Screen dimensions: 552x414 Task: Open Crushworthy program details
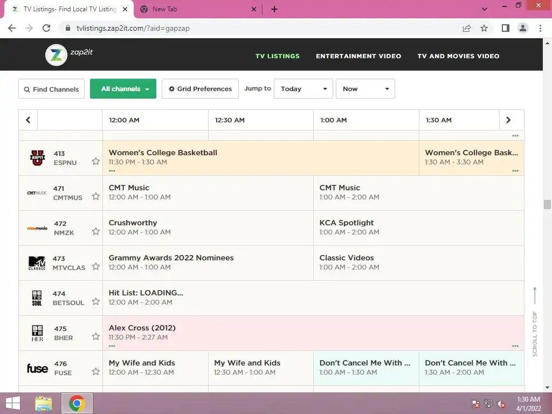[208, 228]
